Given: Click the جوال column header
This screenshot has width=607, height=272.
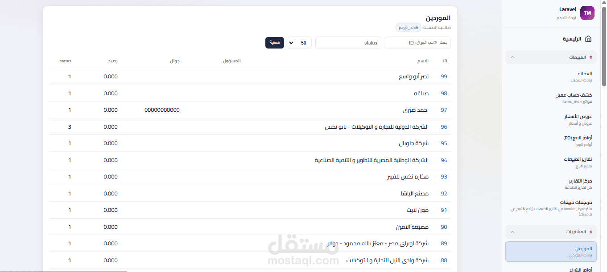Looking at the screenshot, I should click(x=175, y=61).
